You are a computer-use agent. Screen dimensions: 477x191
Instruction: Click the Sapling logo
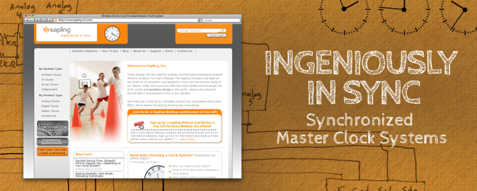pos(57,30)
